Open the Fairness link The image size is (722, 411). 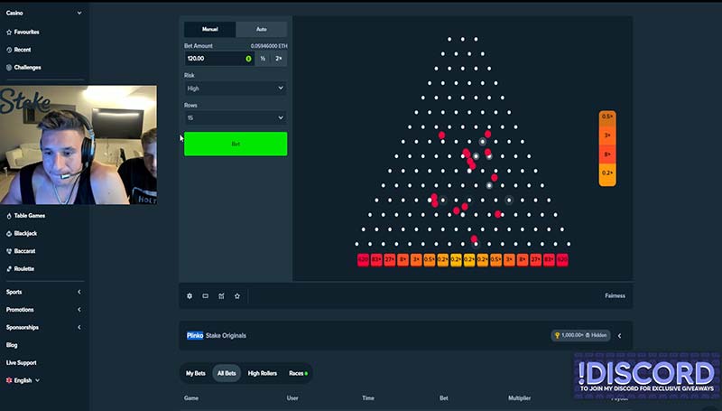pos(616,296)
